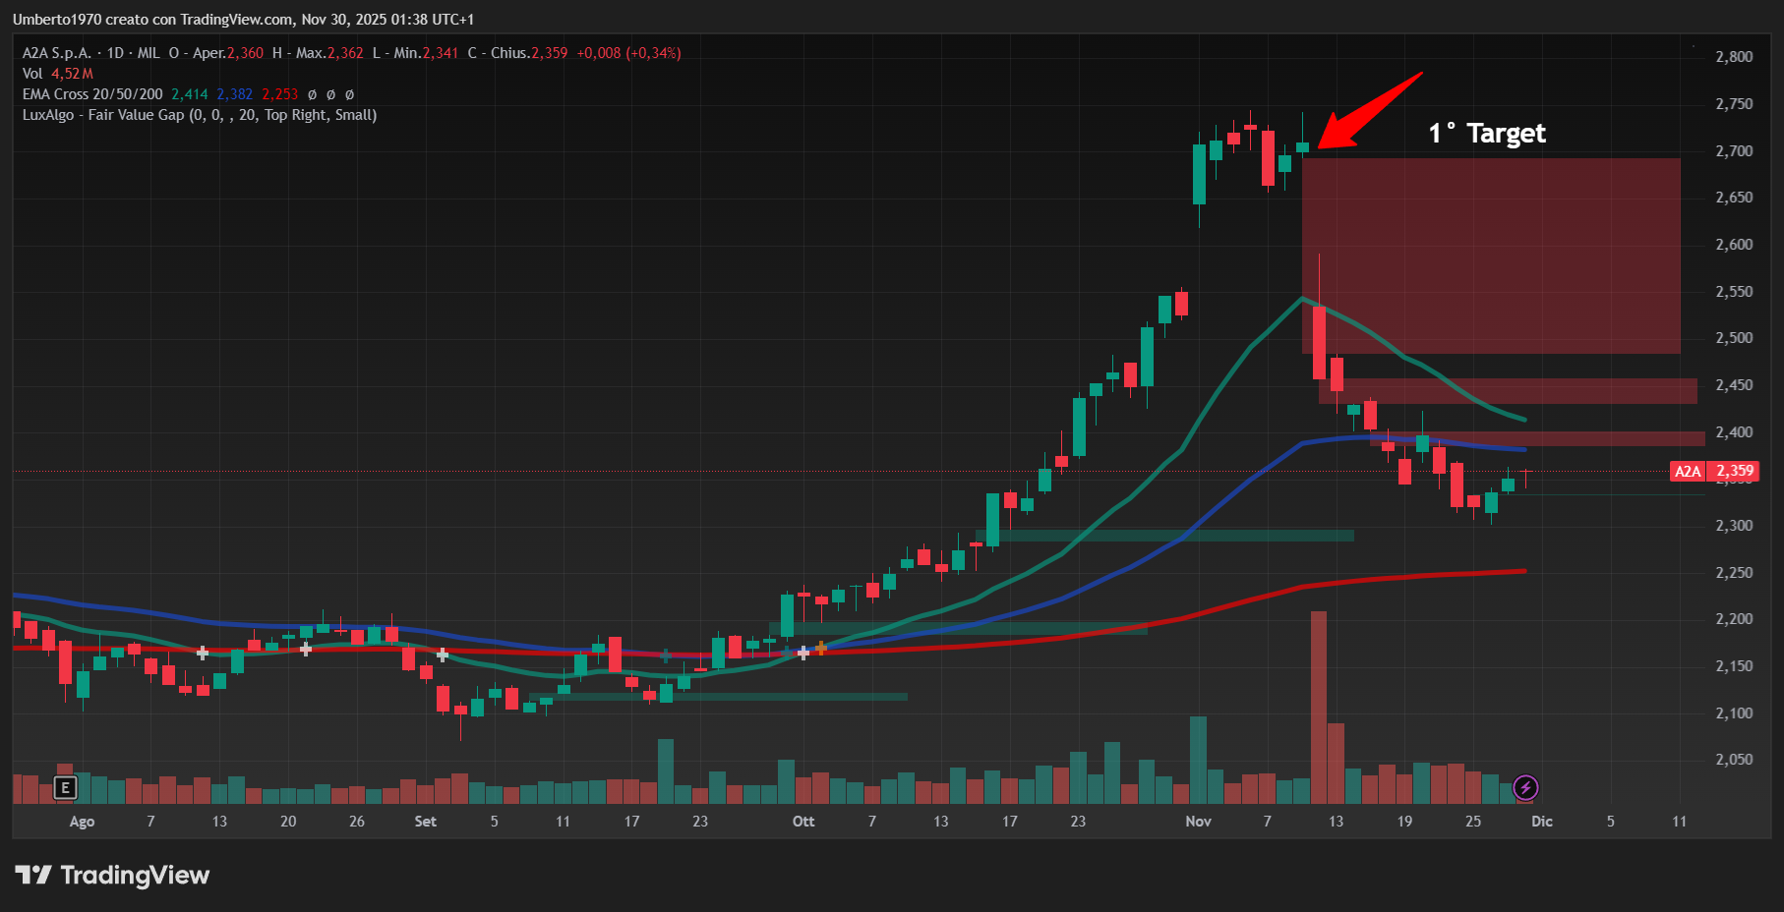The image size is (1784, 912).
Task: Select the red arrow annotation
Action: tap(1368, 110)
